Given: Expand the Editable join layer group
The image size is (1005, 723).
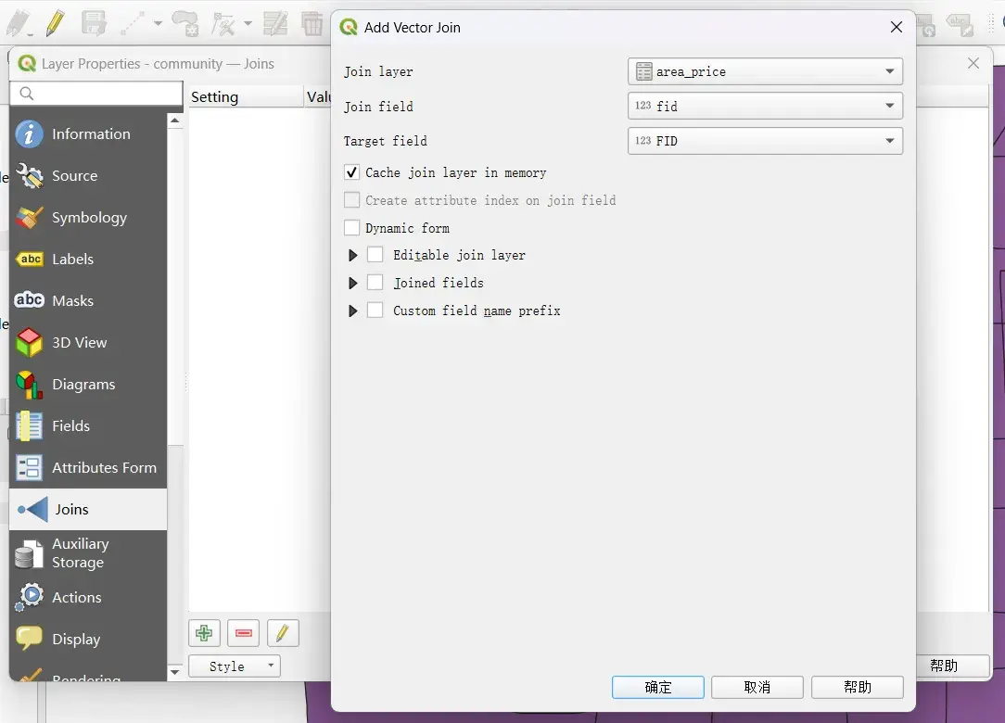Looking at the screenshot, I should click(352, 255).
